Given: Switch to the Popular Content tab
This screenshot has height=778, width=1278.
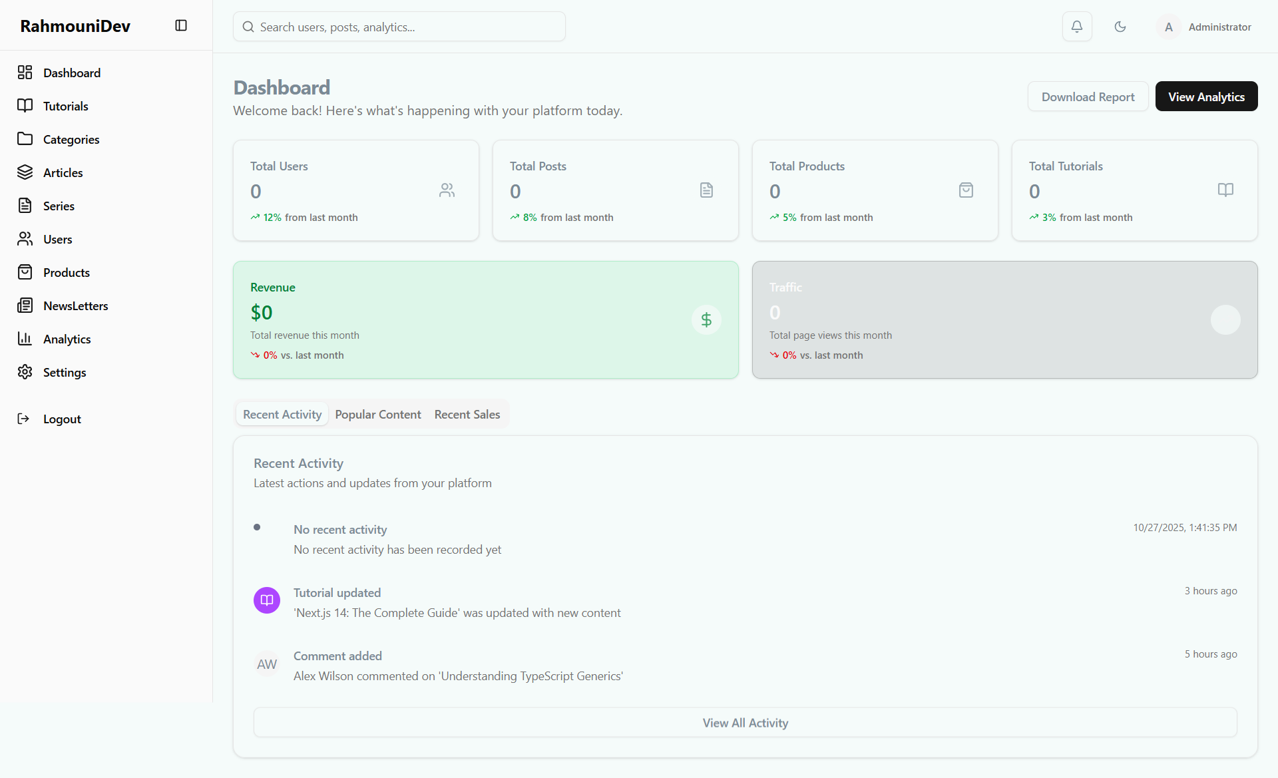Looking at the screenshot, I should [378, 415].
